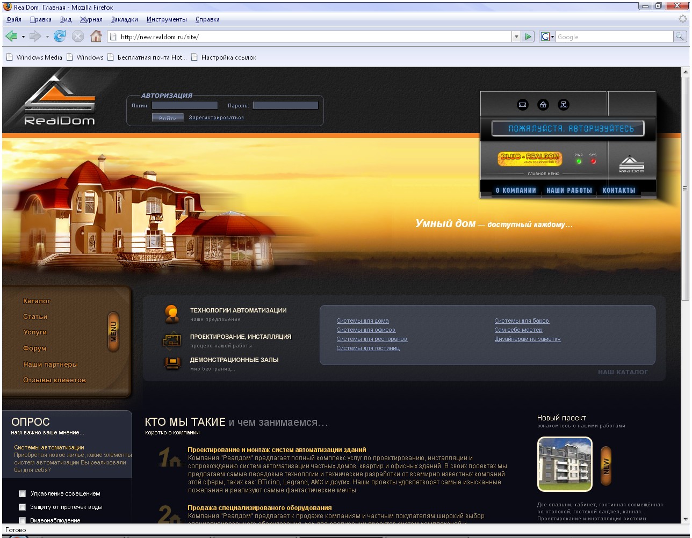692x538 pixels.
Task: Open the Новый проект building thumbnail
Action: 565,464
